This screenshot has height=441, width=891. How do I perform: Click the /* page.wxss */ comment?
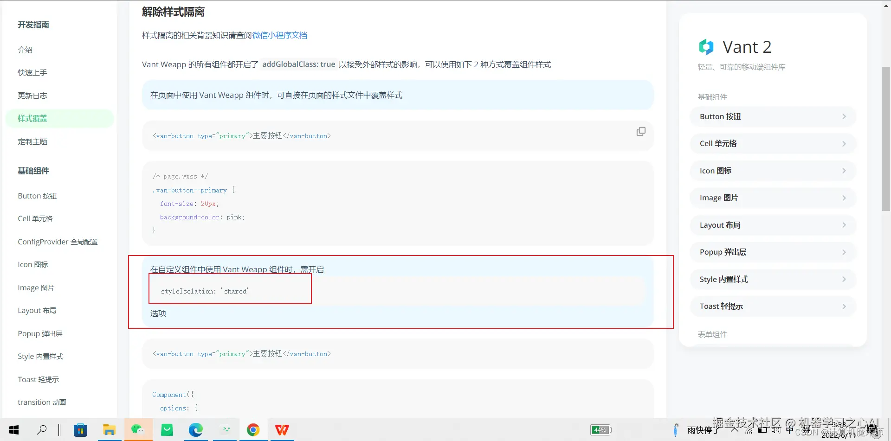pyautogui.click(x=181, y=177)
